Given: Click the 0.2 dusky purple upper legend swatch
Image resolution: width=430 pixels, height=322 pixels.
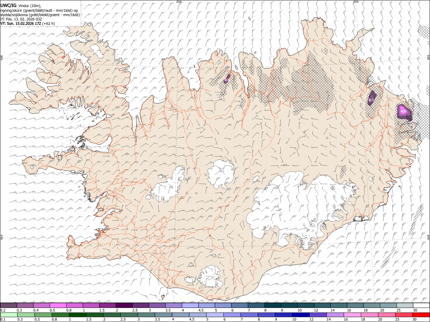Looking at the screenshot, I should (x=9, y=306).
